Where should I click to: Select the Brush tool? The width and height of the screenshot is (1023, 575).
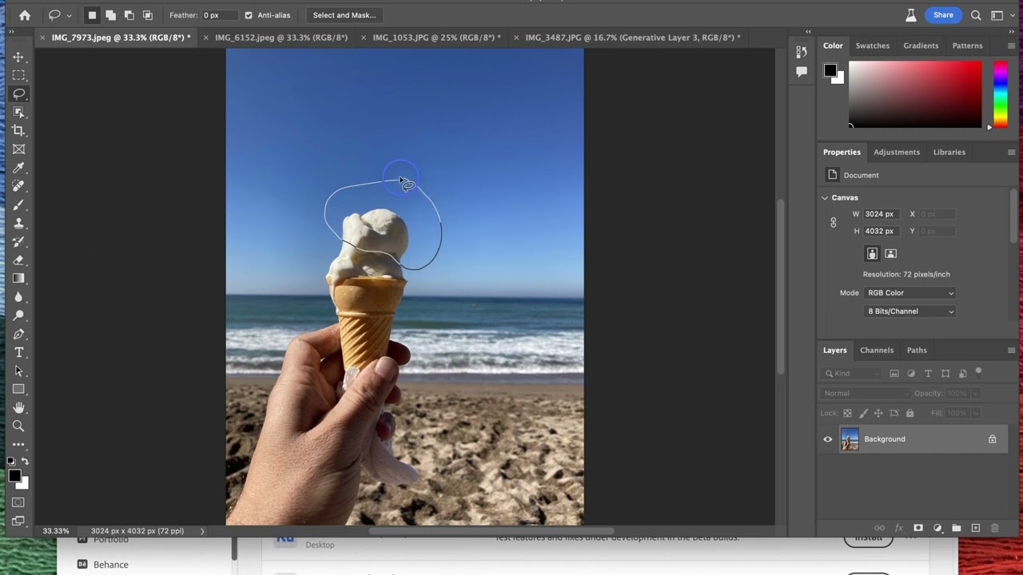tap(18, 204)
